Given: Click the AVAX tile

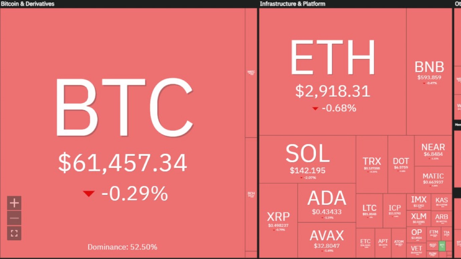Looking at the screenshot, I should [x=327, y=240].
